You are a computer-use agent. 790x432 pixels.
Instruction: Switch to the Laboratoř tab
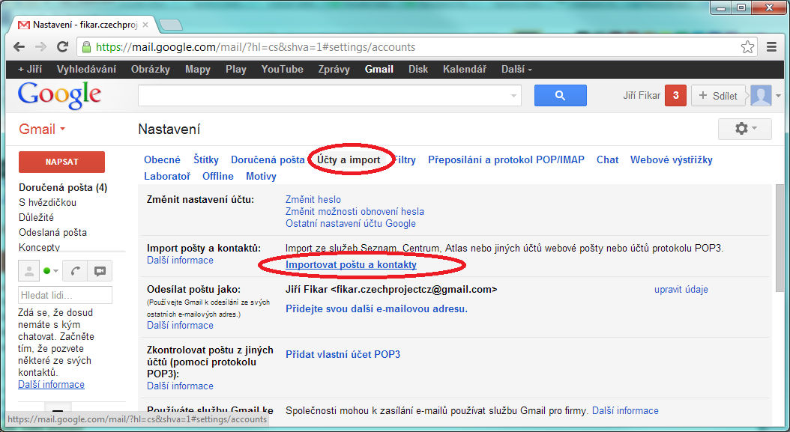(167, 176)
